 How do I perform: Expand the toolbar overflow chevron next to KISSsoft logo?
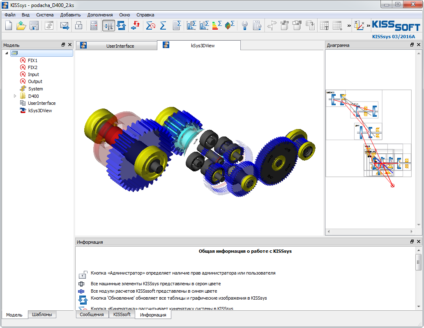(x=368, y=26)
